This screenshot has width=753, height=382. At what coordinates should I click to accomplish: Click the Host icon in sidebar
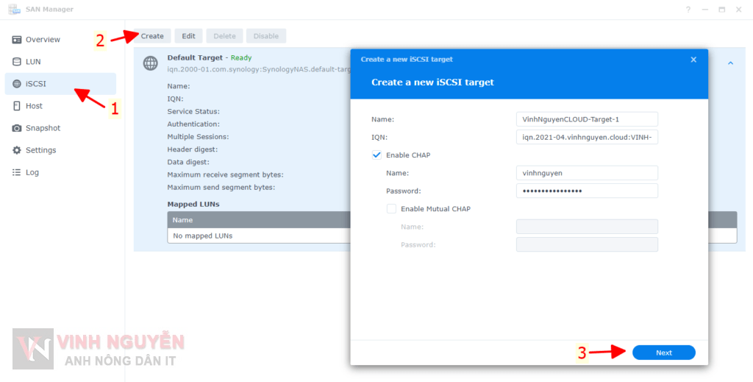pyautogui.click(x=17, y=106)
